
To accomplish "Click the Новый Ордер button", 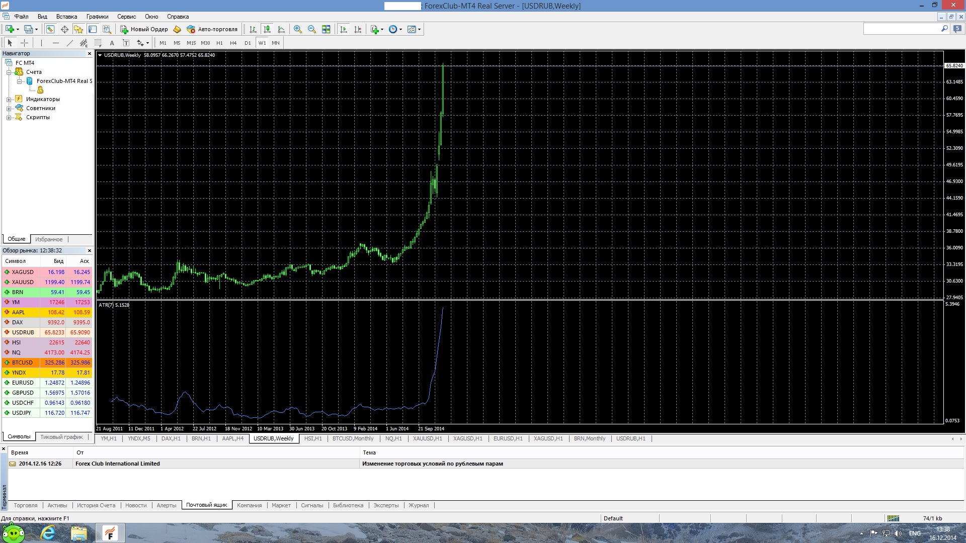I will pos(144,29).
